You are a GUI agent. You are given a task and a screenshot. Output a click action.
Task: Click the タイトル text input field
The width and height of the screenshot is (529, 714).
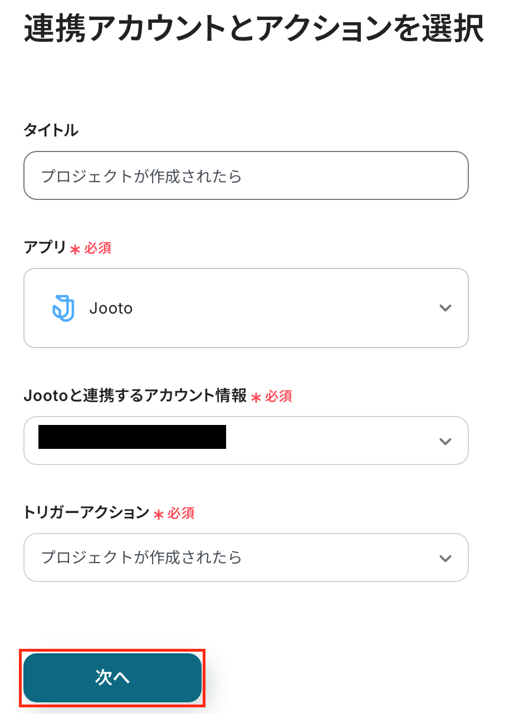246,176
